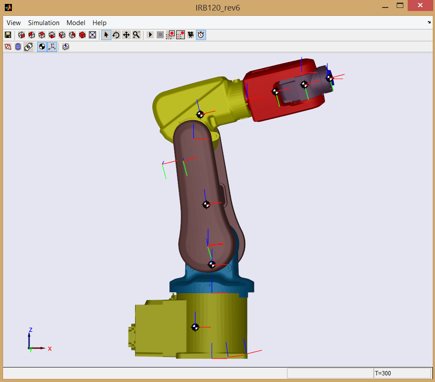This screenshot has width=435, height=382.
Task: Activate the Rotate view tool
Action: coord(116,35)
